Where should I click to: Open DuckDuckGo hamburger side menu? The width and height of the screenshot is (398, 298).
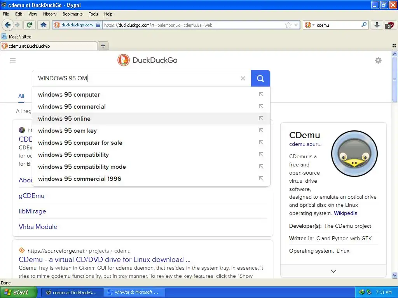[x=13, y=60]
